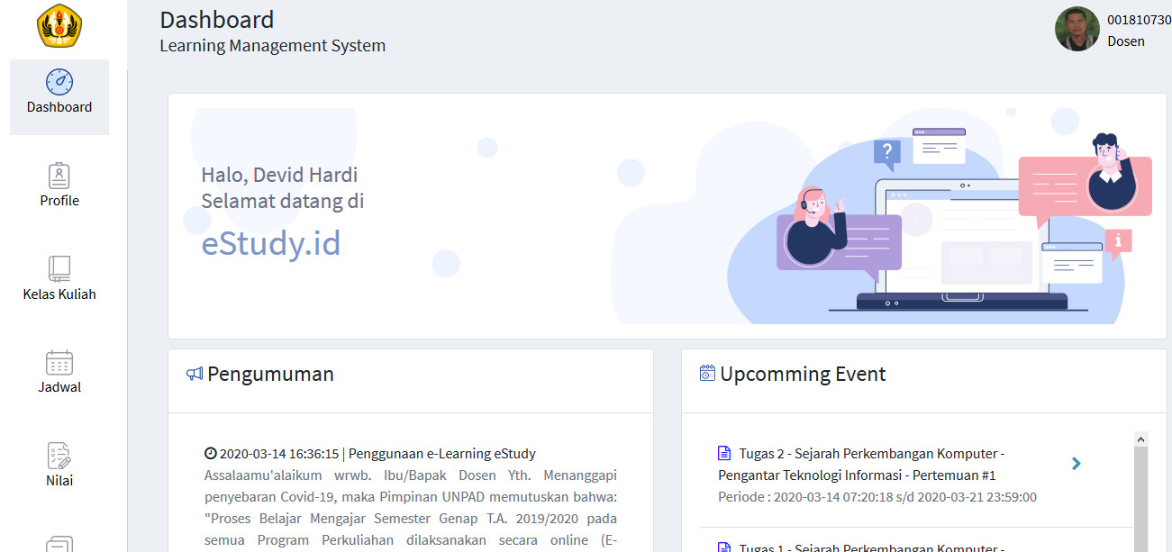The width and height of the screenshot is (1172, 552).
Task: Click the megaphone icon beside Pengumuman
Action: [195, 374]
